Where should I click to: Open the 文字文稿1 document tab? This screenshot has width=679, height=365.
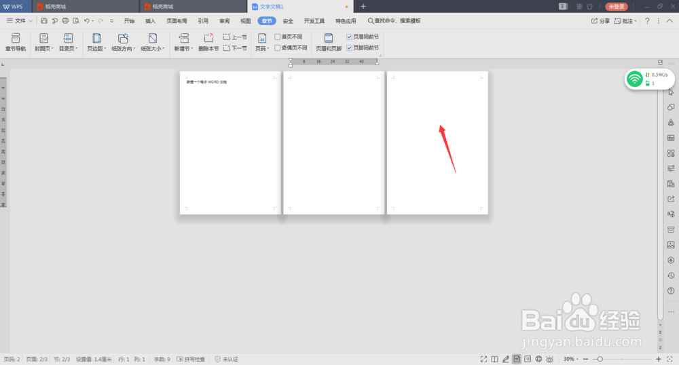[301, 7]
